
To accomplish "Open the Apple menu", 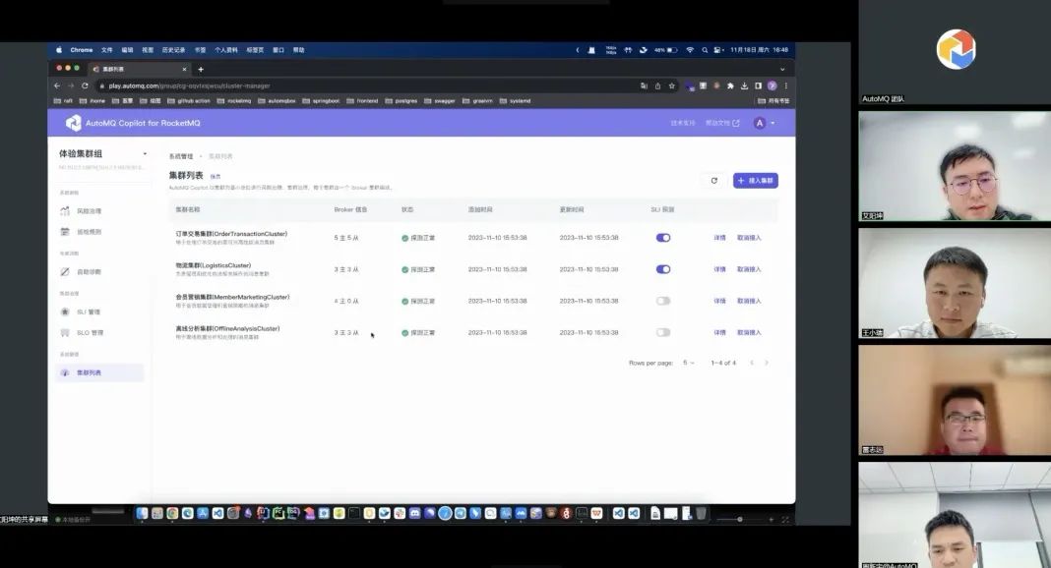I will pos(59,50).
